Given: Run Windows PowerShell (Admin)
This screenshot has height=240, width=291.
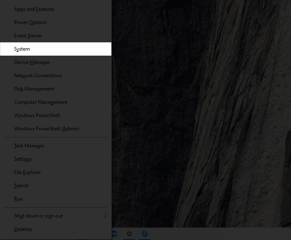Looking at the screenshot, I should coord(47,129).
